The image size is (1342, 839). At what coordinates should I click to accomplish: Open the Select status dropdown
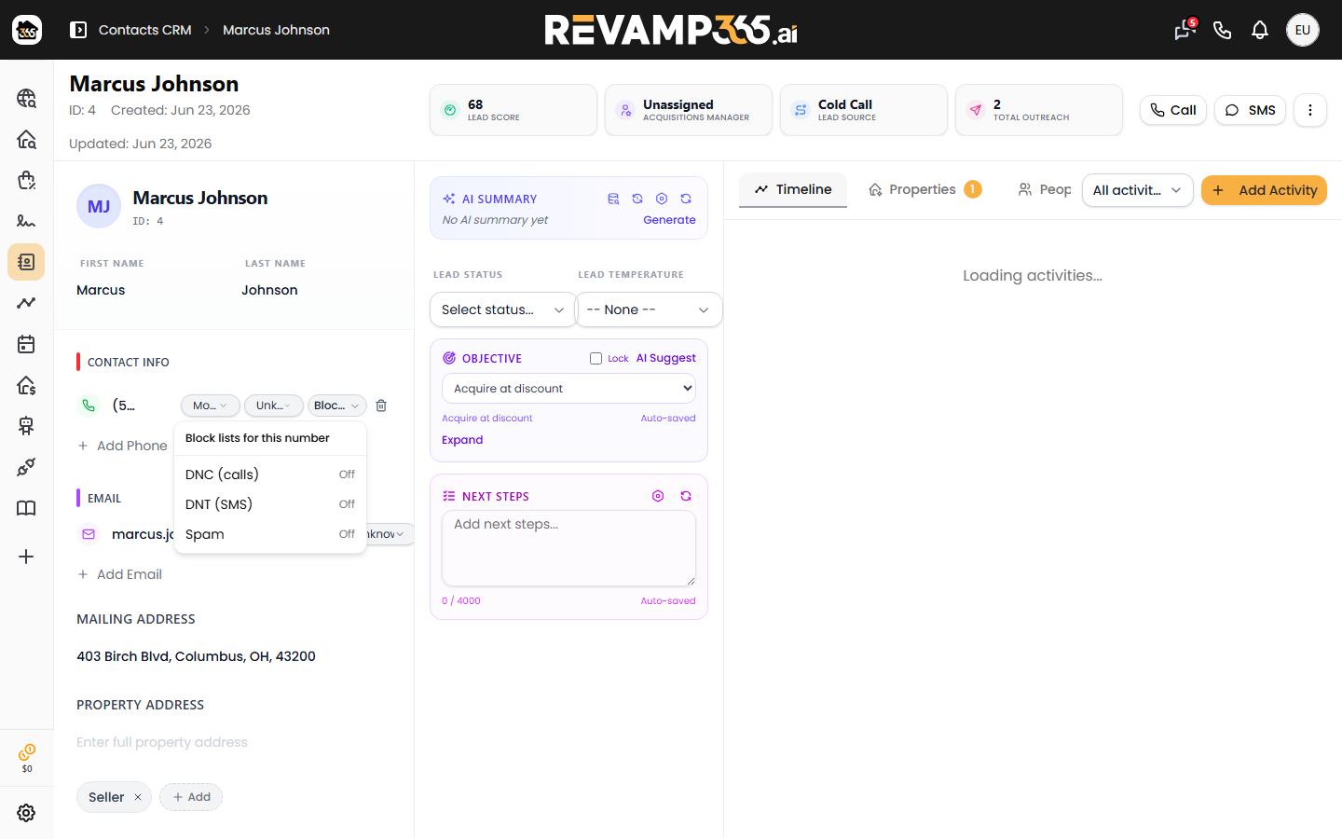pos(503,309)
